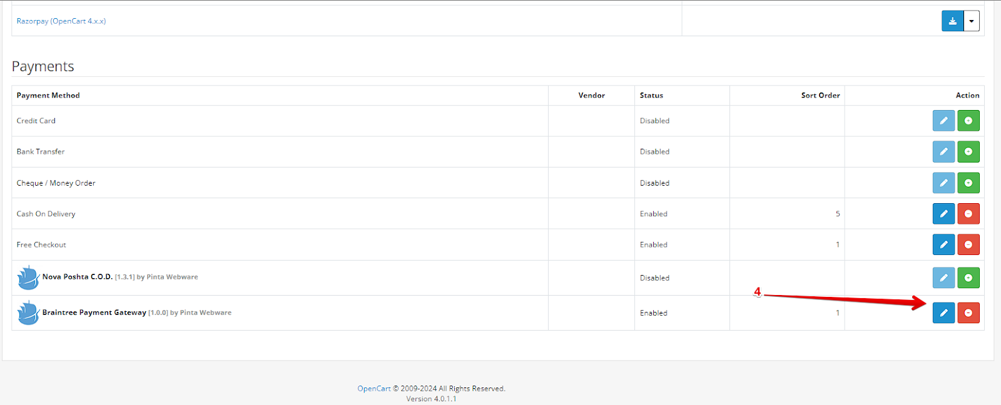Image resolution: width=1001 pixels, height=405 pixels.
Task: Select the Credit Card row name
Action: [x=36, y=121]
